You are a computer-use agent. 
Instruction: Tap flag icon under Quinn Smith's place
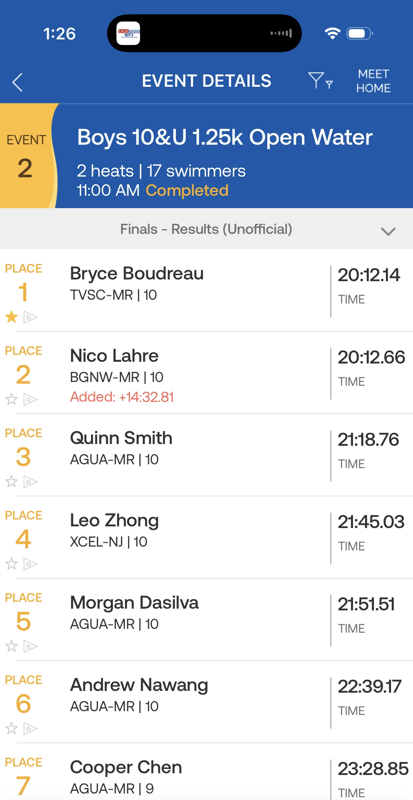30,482
